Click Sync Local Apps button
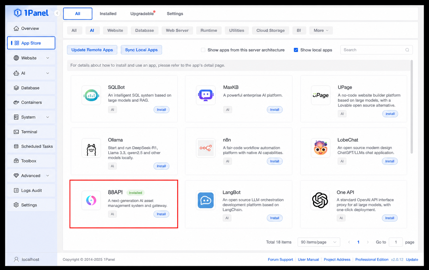The width and height of the screenshot is (429, 270). pos(141,50)
